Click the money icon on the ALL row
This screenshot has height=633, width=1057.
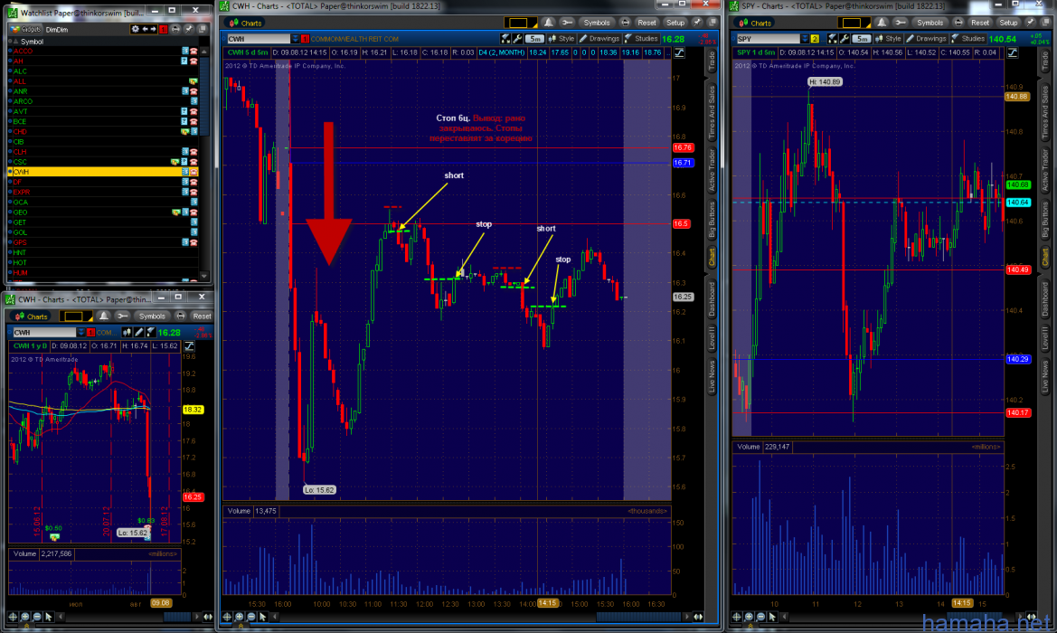193,80
